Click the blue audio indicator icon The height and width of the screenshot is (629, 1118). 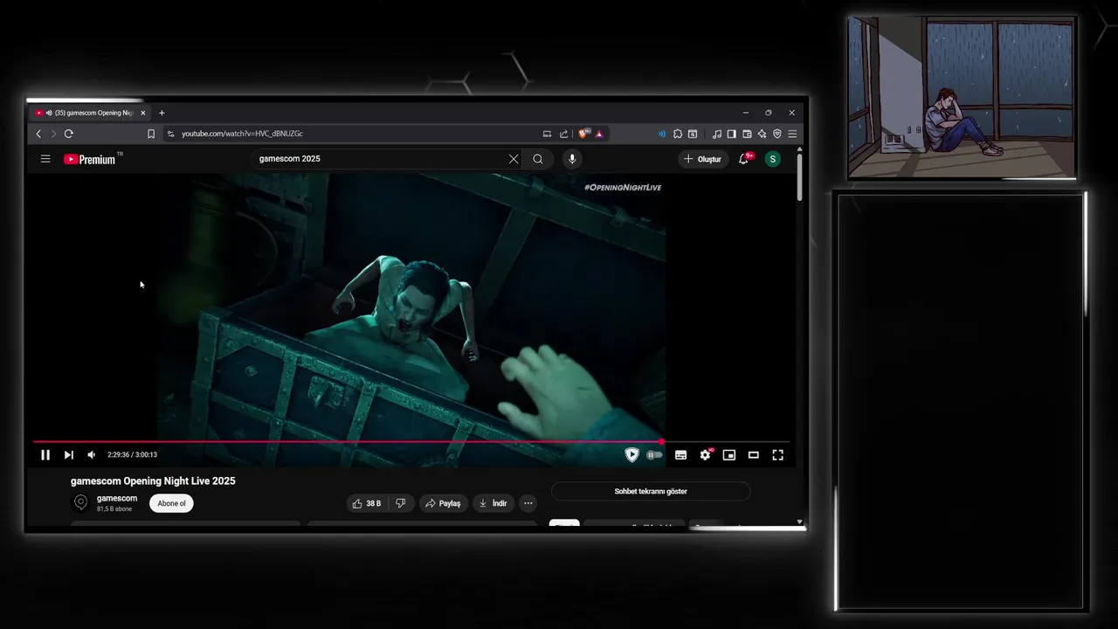tap(662, 134)
